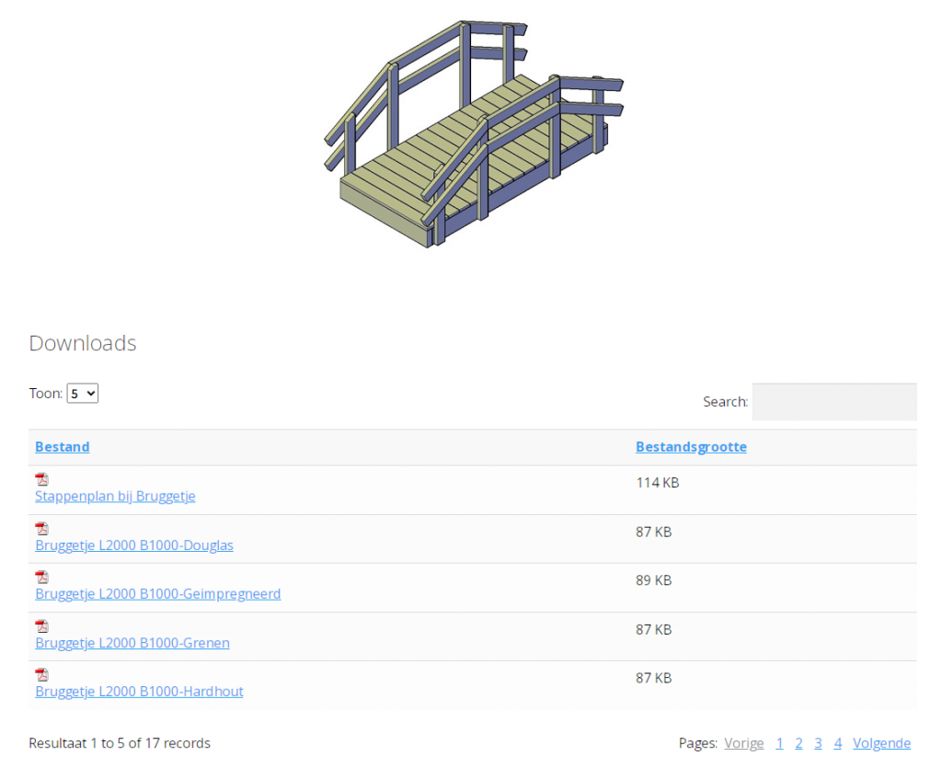Click inside the Search field
This screenshot has height=768, width=942.
pos(833,402)
